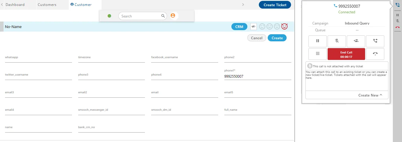Click the magnifier search icon
The width and height of the screenshot is (402, 142).
[163, 16]
